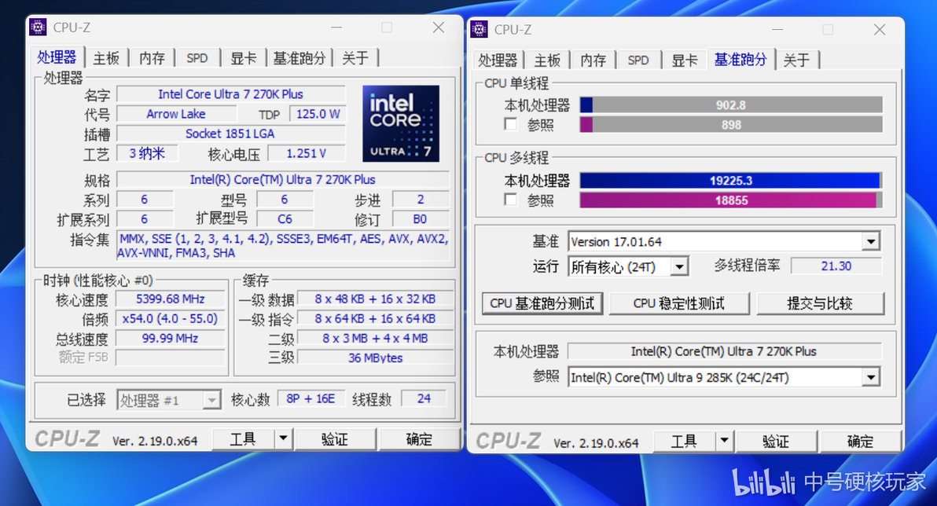Click the 名字 field Intel Core Ultra 7 270K Plus
Viewport: 937px width, 506px height.
click(x=230, y=94)
